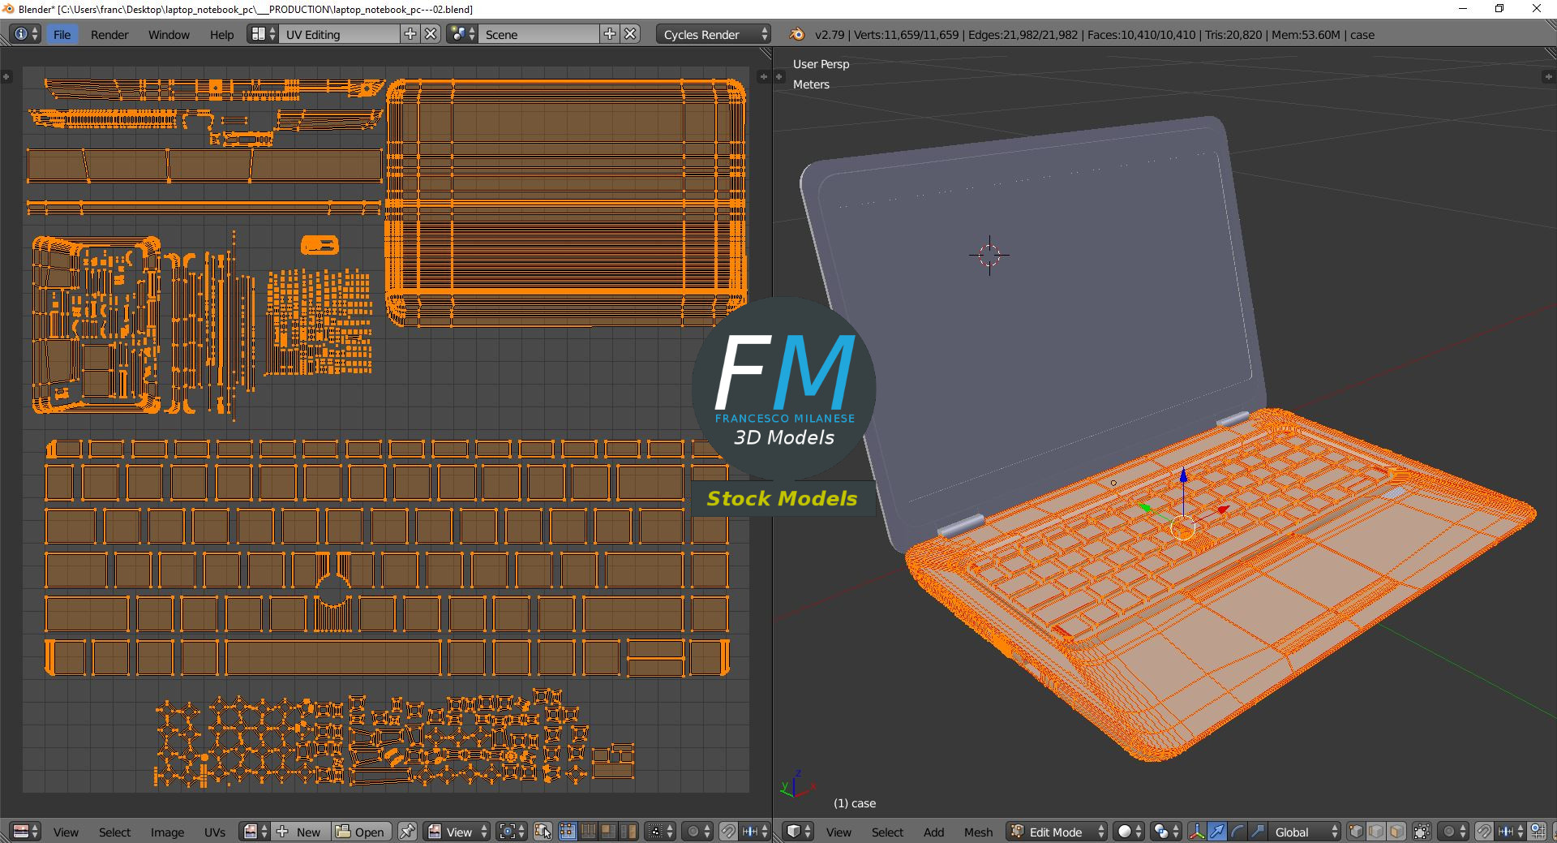1557x843 pixels.
Task: Click the Scene name field
Action: [539, 34]
